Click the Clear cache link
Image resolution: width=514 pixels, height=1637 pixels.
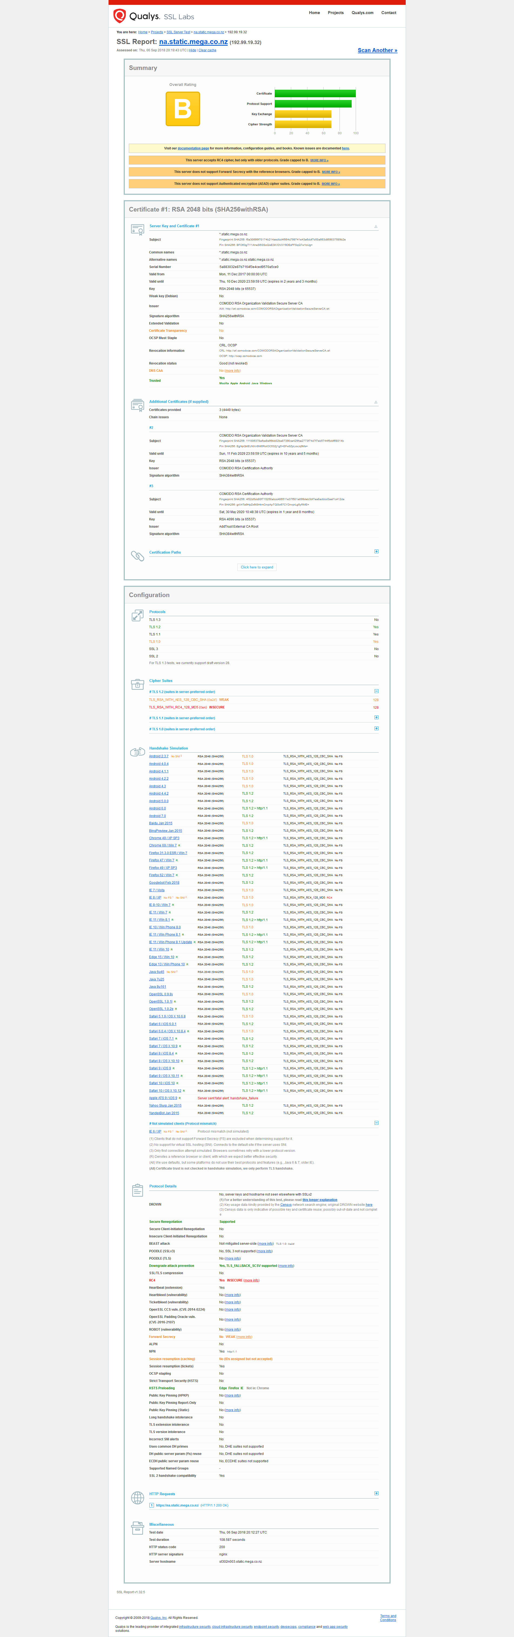(207, 50)
